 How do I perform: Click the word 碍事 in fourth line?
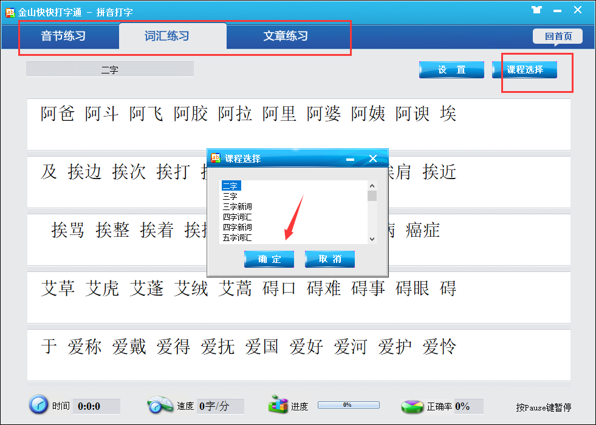point(368,288)
